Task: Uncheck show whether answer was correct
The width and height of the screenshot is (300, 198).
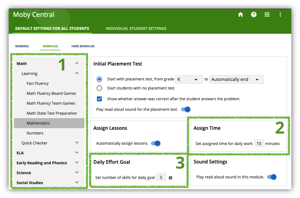Action: (99, 99)
